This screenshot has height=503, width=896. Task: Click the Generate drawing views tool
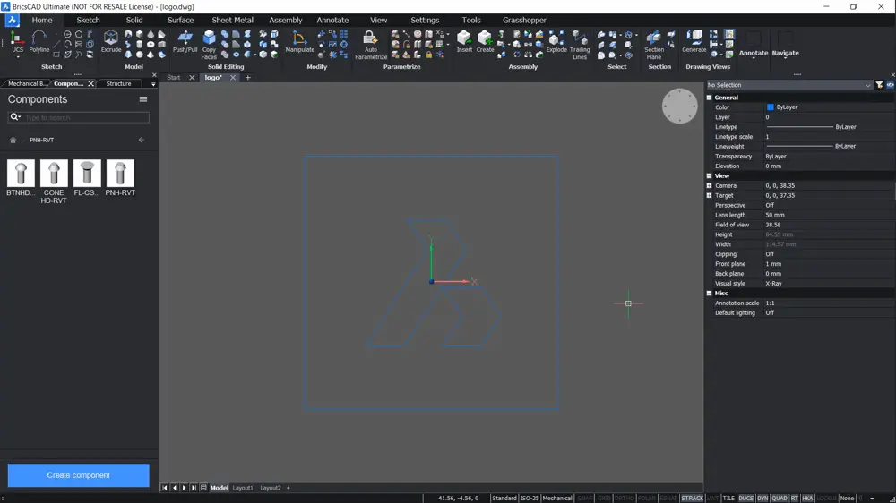(x=694, y=42)
